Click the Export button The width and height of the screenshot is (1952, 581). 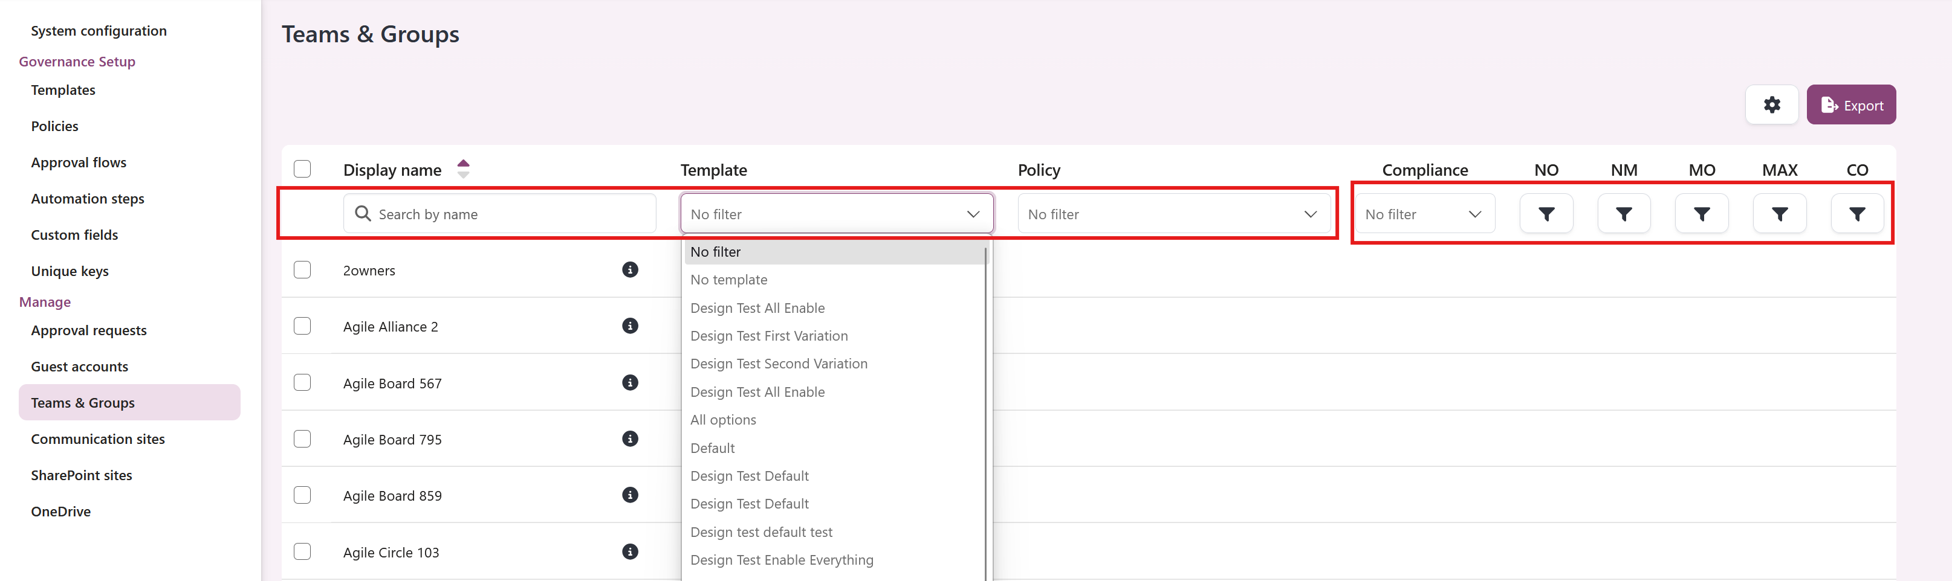pyautogui.click(x=1851, y=104)
